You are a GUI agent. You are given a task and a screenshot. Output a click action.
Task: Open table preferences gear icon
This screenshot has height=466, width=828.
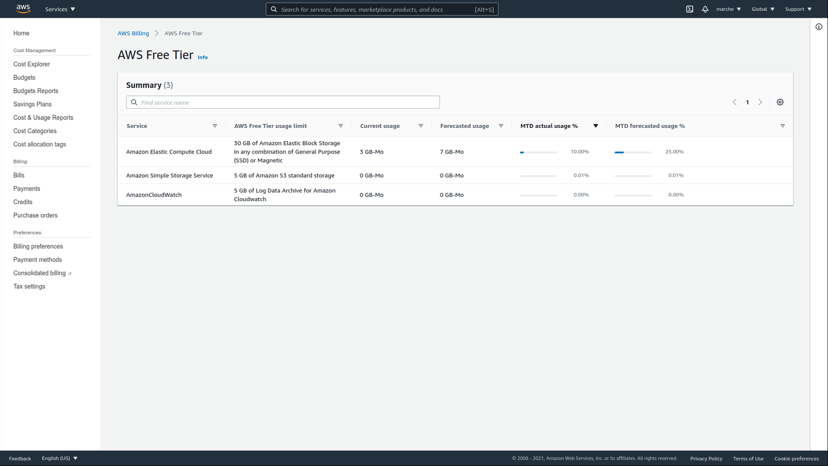pyautogui.click(x=780, y=102)
